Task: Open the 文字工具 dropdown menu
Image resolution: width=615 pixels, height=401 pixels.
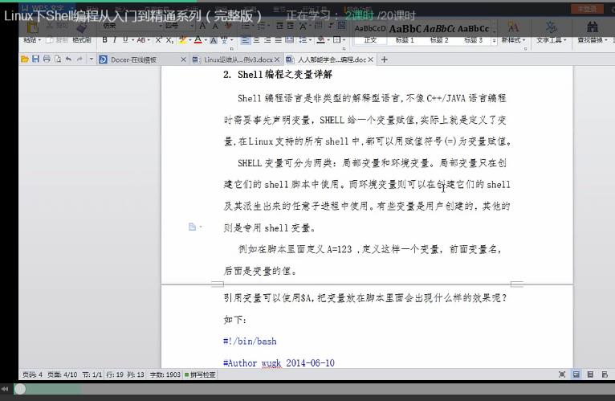Action: pyautogui.click(x=552, y=39)
